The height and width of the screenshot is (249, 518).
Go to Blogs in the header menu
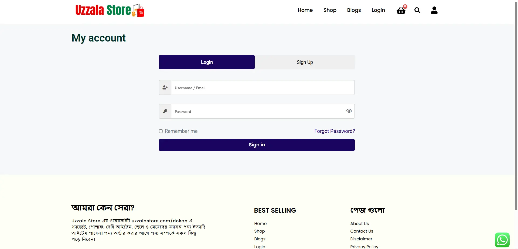tap(354, 10)
